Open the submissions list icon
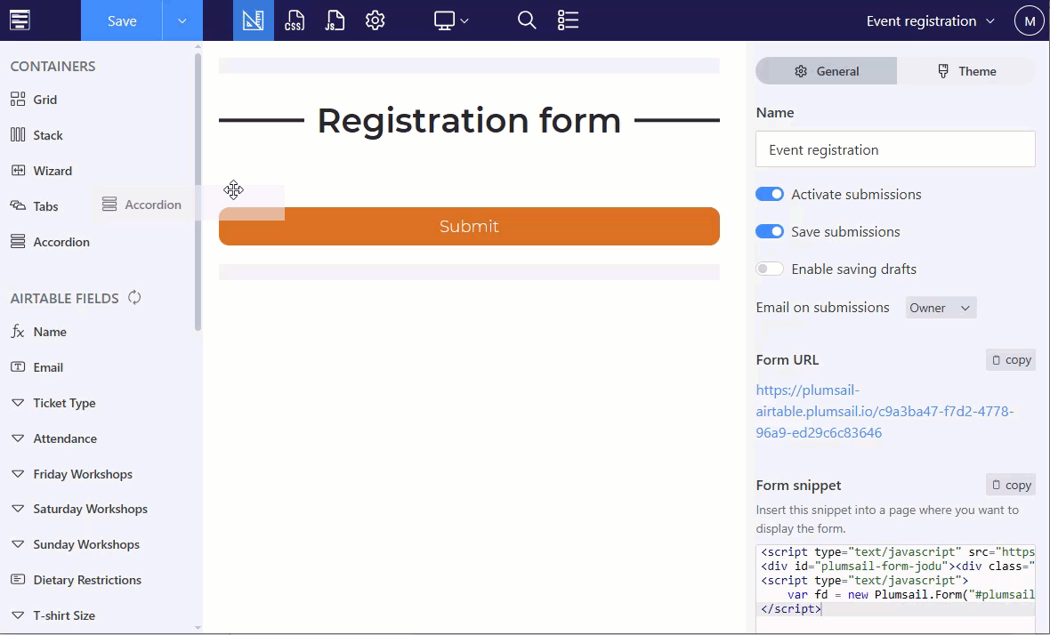 (568, 20)
